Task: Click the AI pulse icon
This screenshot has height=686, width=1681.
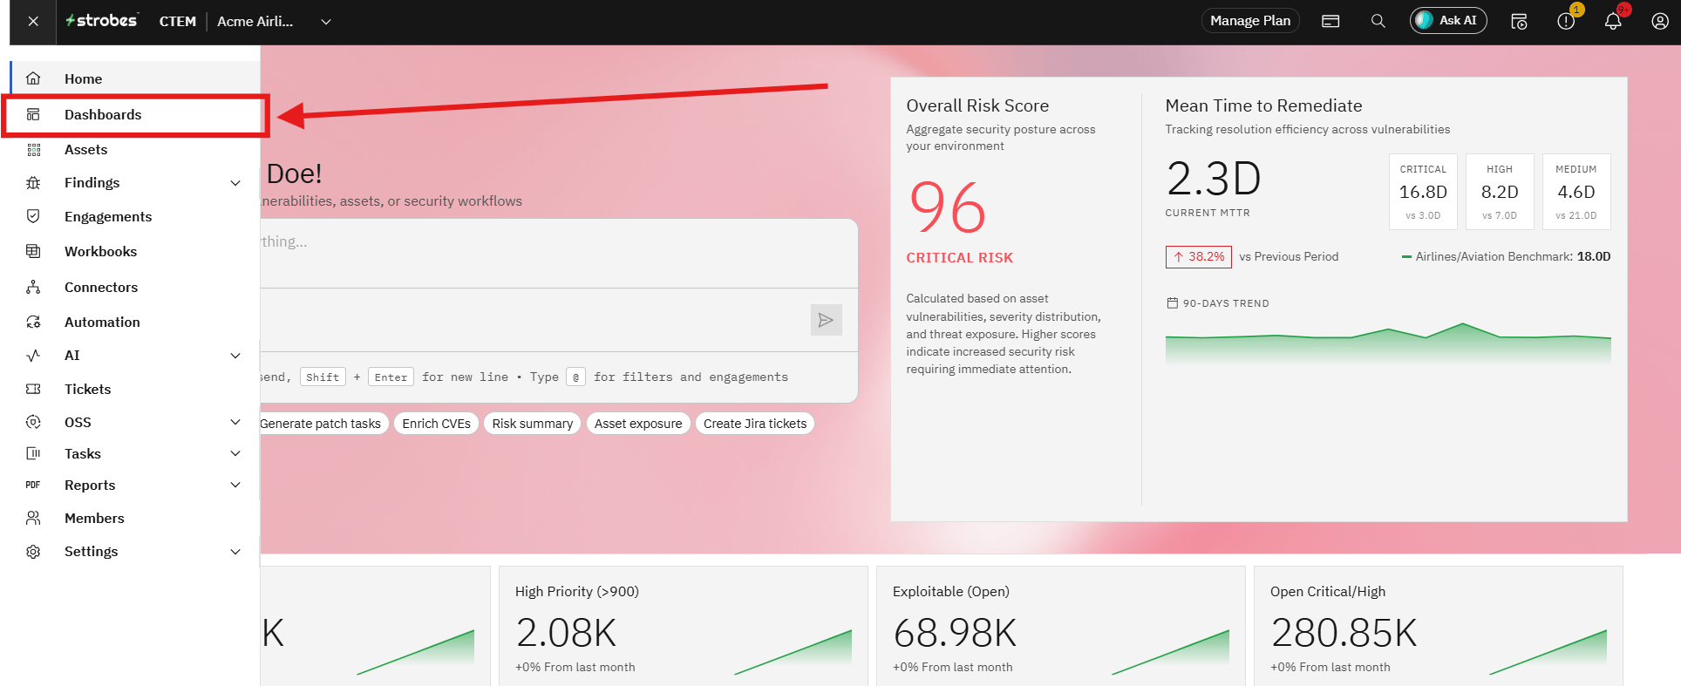Action: point(33,356)
